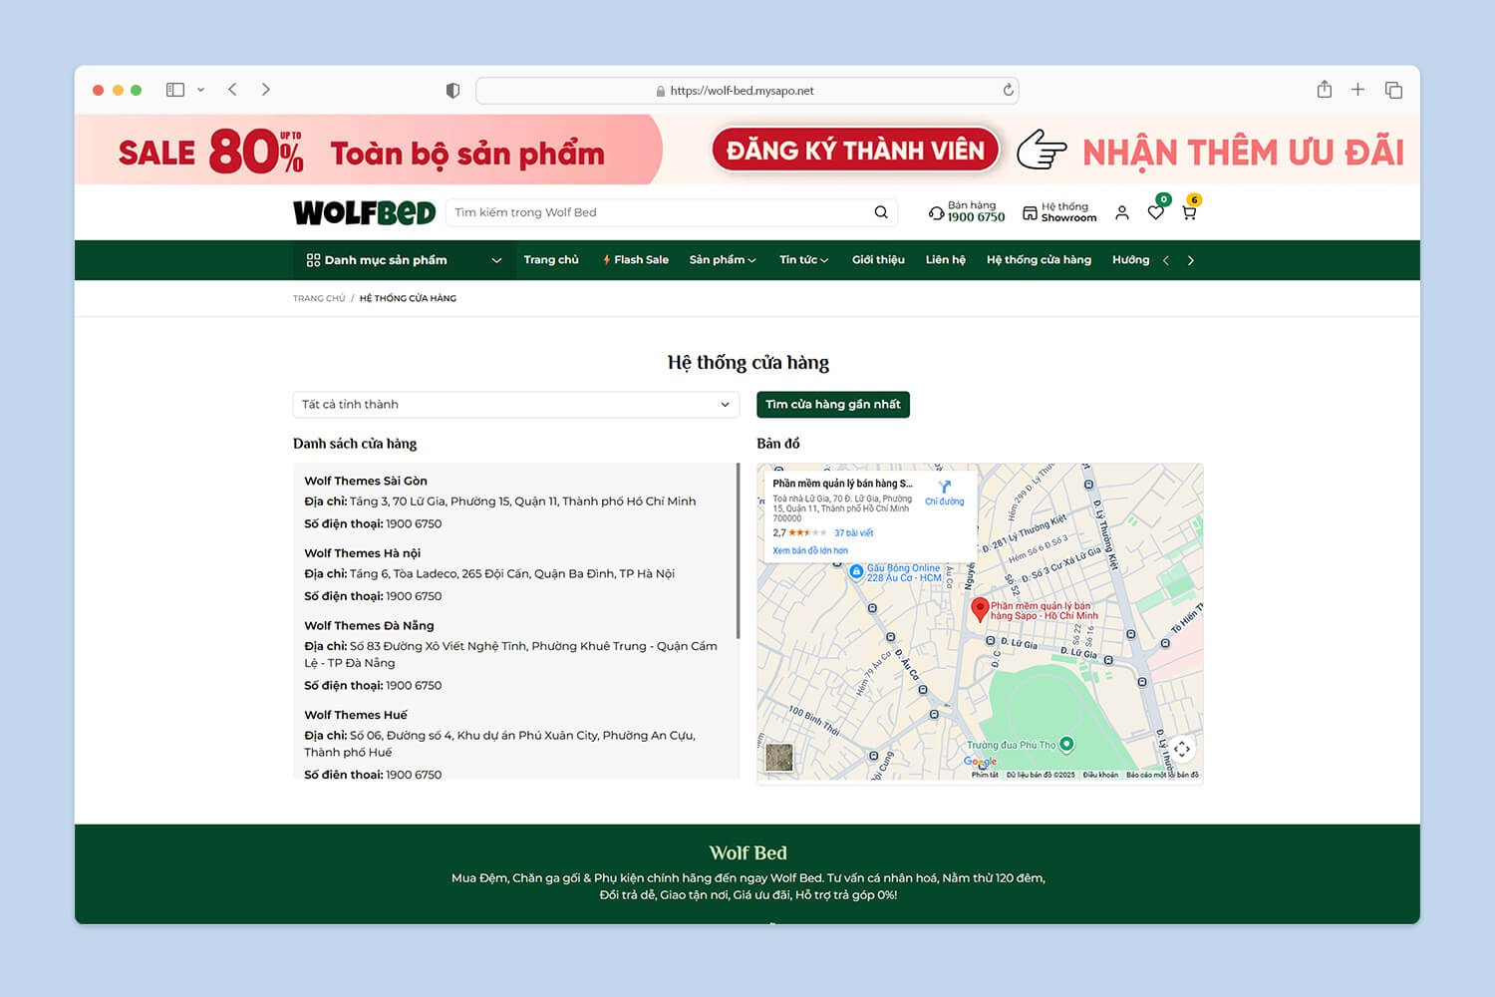
Task: Select Hệ thống cửa hàng in the nav bar
Action: [1039, 260]
